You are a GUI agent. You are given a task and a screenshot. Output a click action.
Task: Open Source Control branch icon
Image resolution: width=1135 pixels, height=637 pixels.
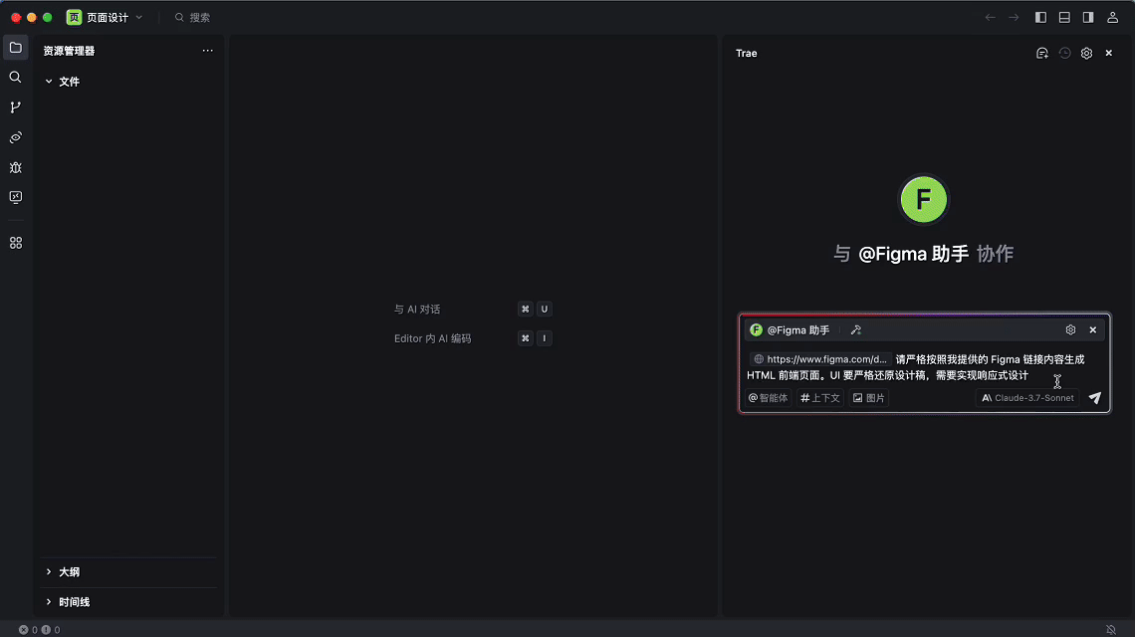(16, 107)
